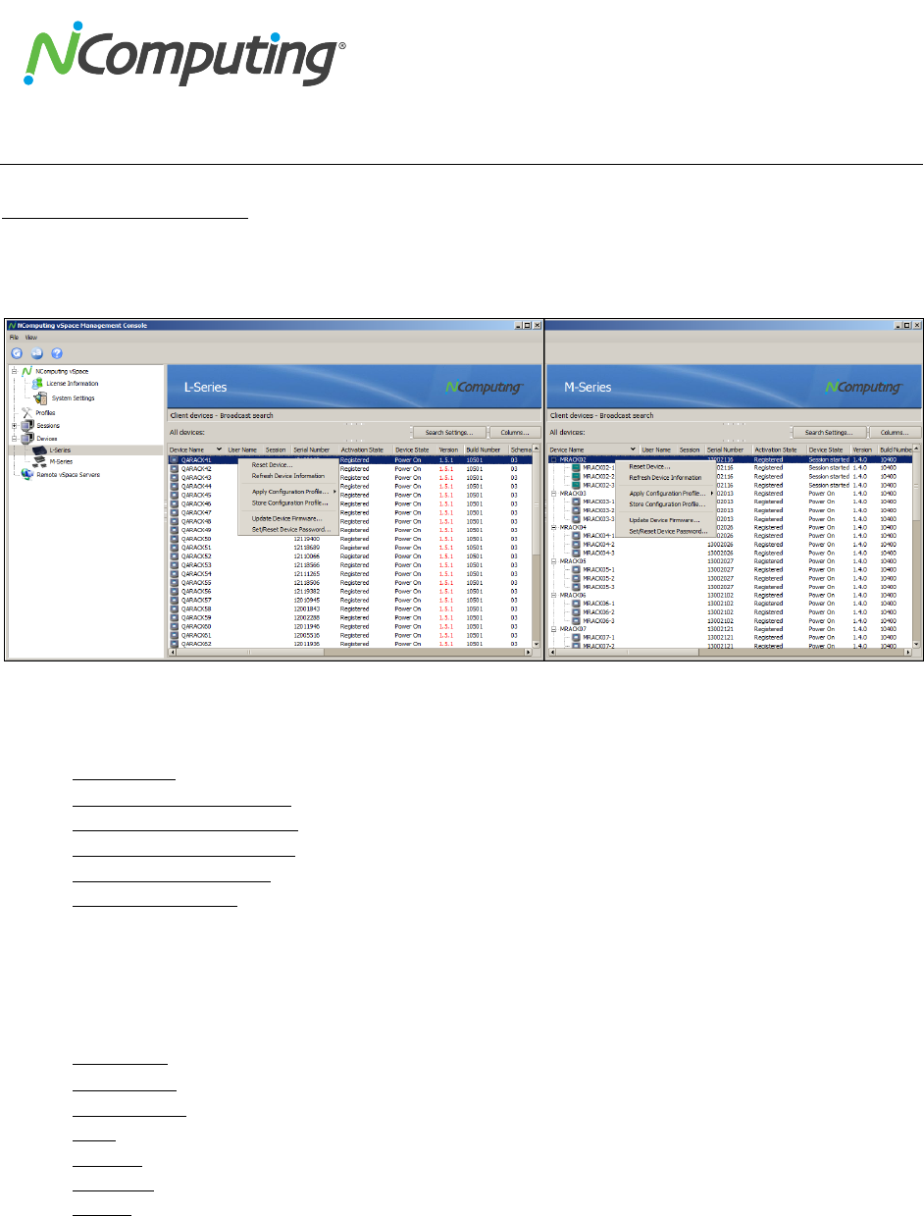Click Search Settings button in L-Series pane

coord(449,432)
